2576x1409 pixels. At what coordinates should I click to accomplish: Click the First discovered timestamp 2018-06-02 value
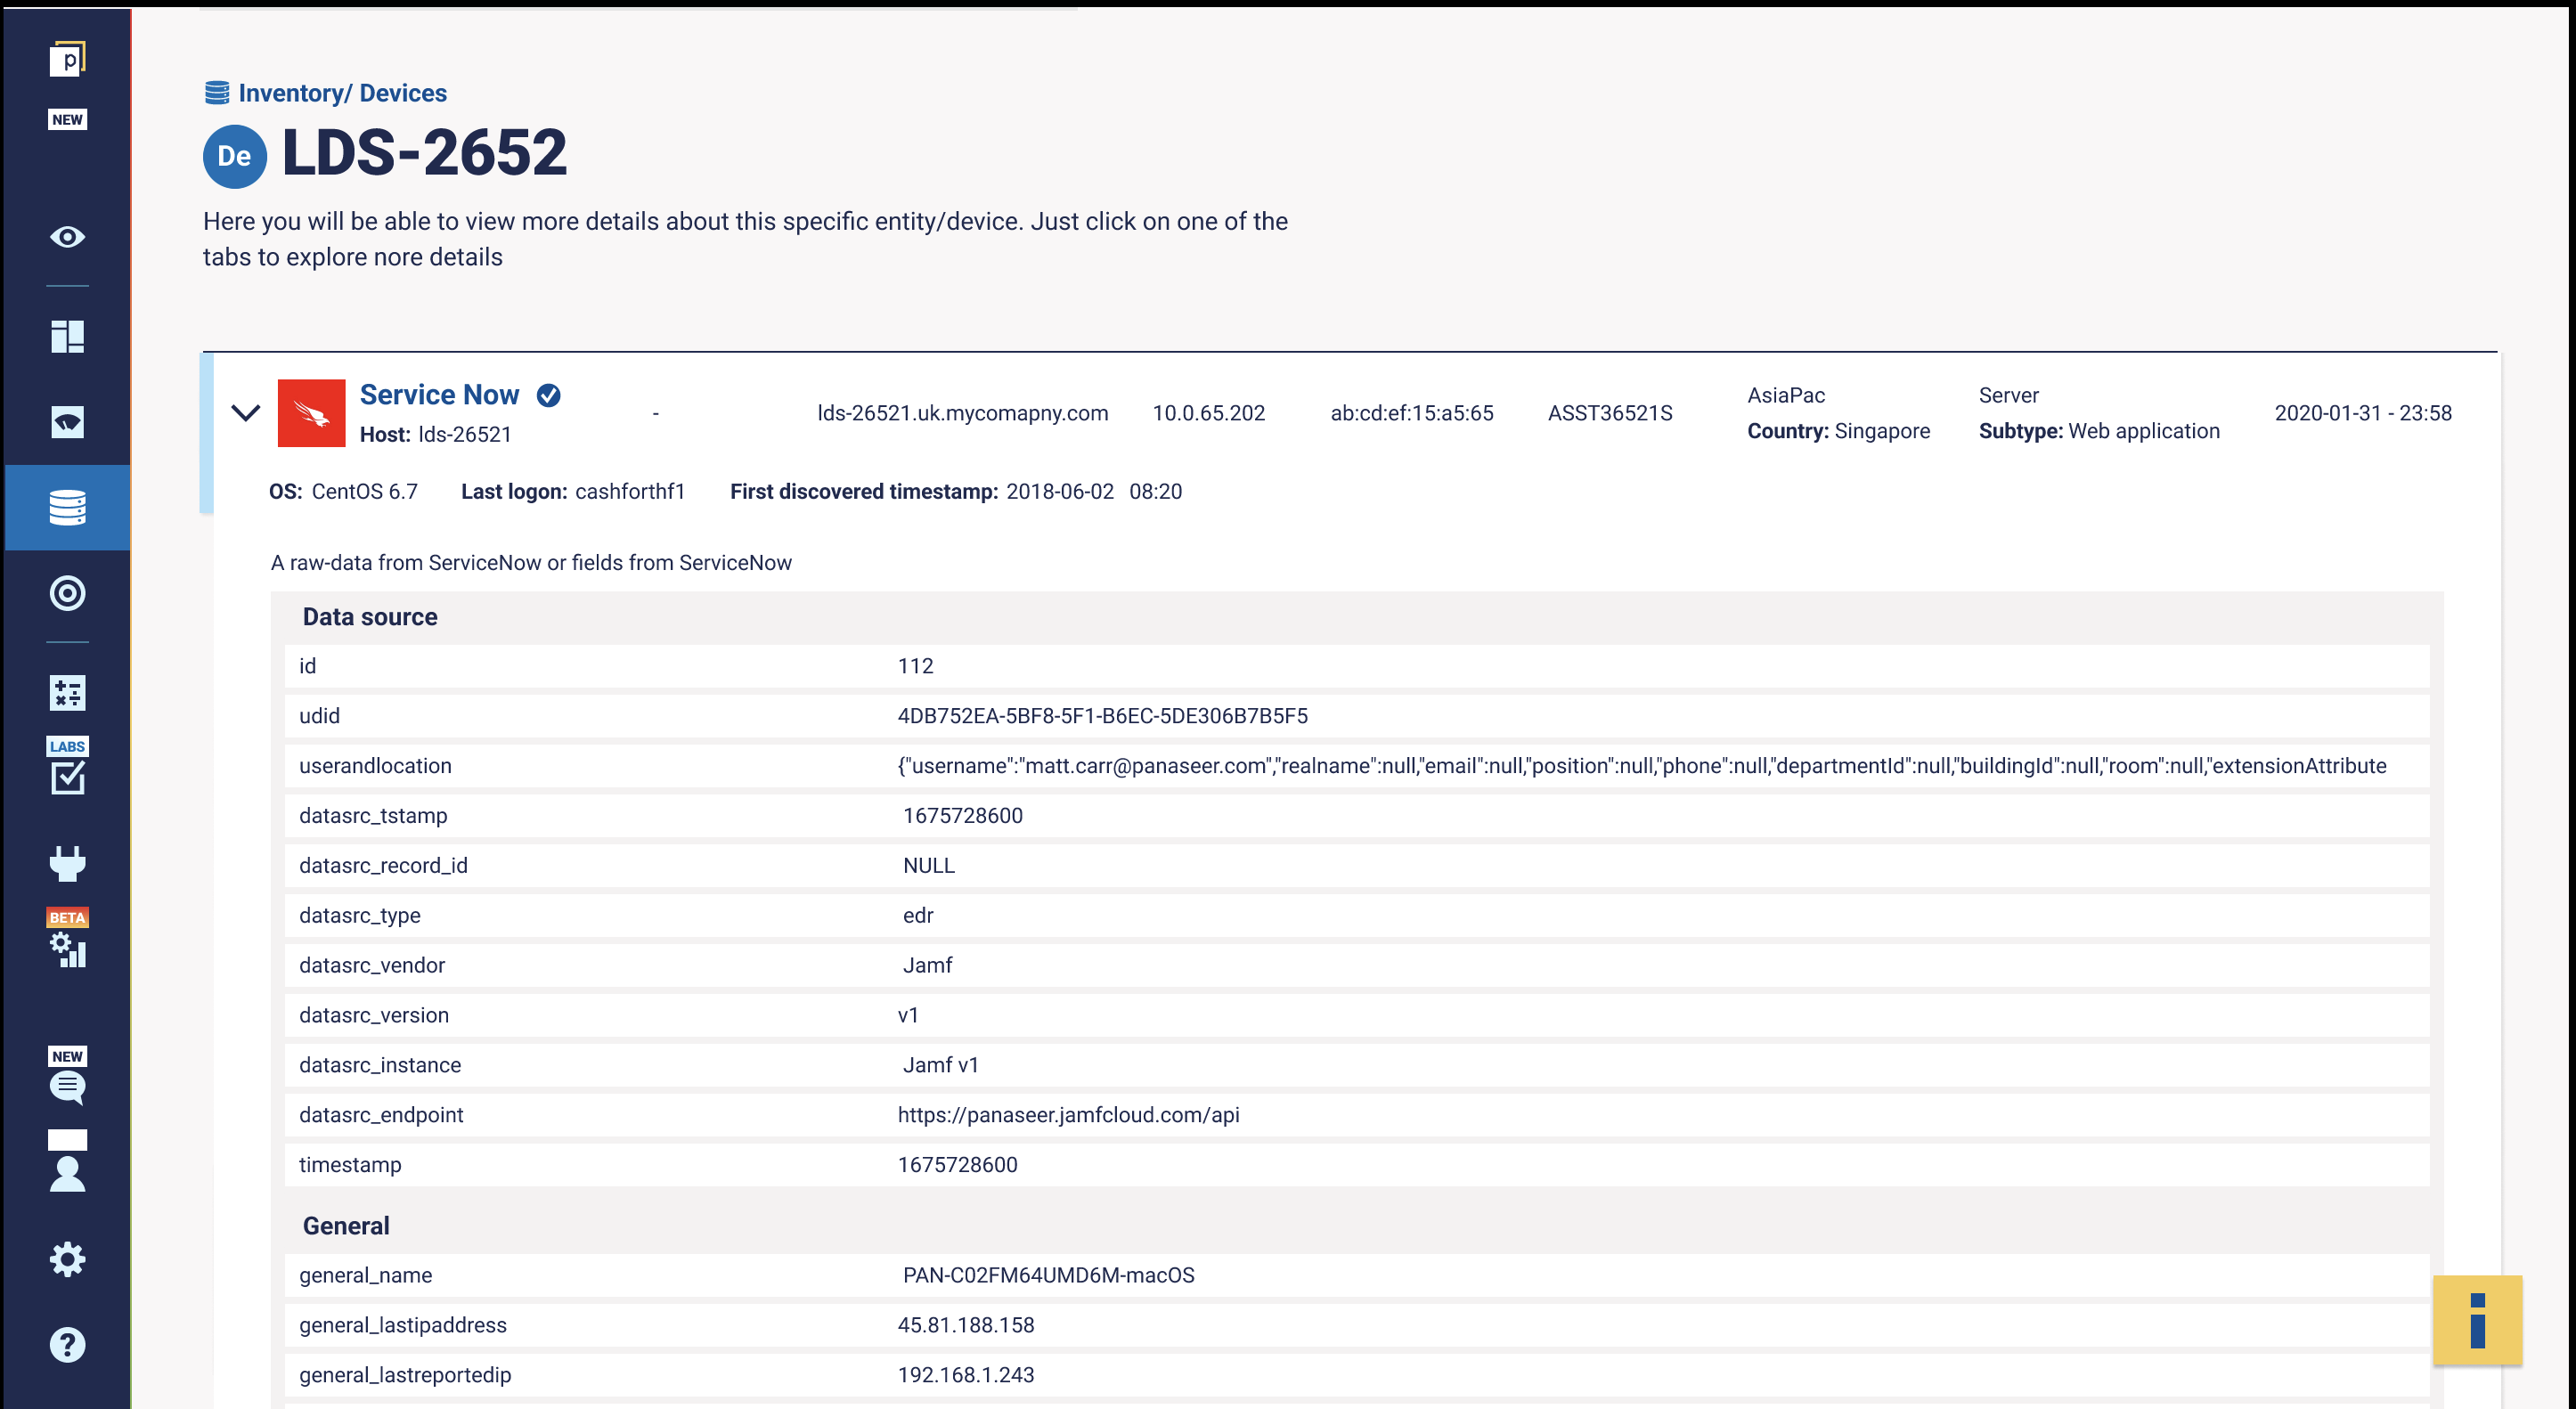click(1093, 491)
